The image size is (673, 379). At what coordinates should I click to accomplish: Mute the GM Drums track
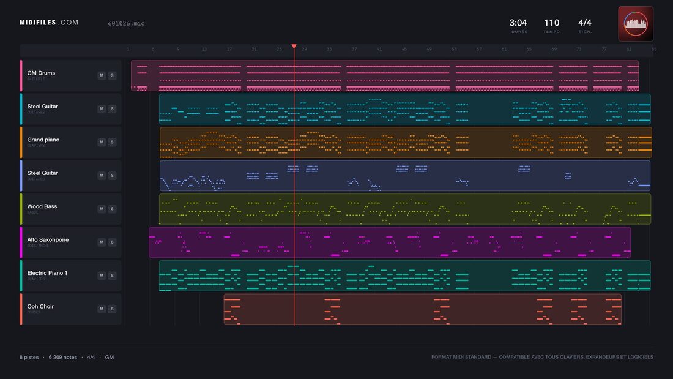102,75
